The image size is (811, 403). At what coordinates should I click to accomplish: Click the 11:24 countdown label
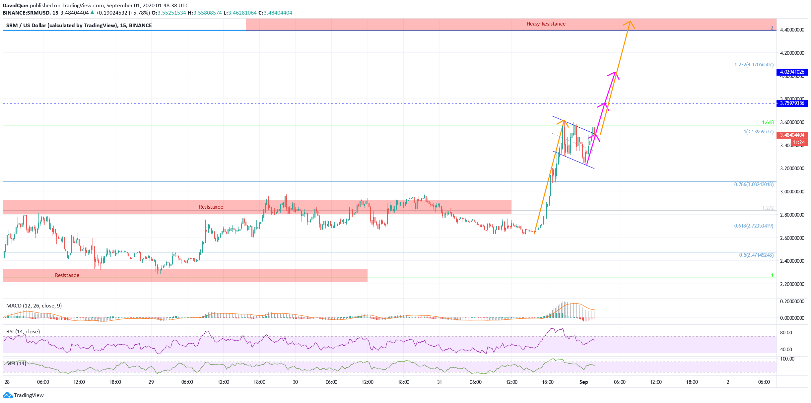coord(799,142)
